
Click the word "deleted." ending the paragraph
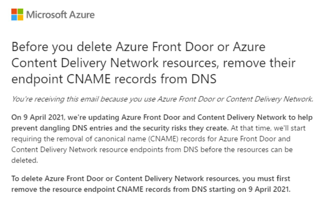point(25,160)
